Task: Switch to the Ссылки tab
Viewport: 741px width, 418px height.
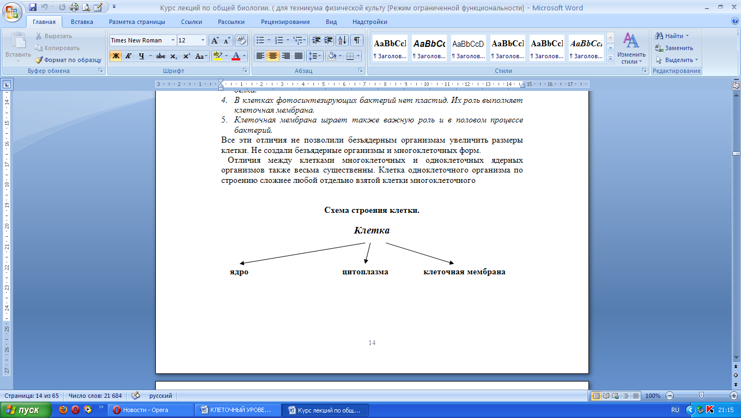Action: pyautogui.click(x=192, y=22)
